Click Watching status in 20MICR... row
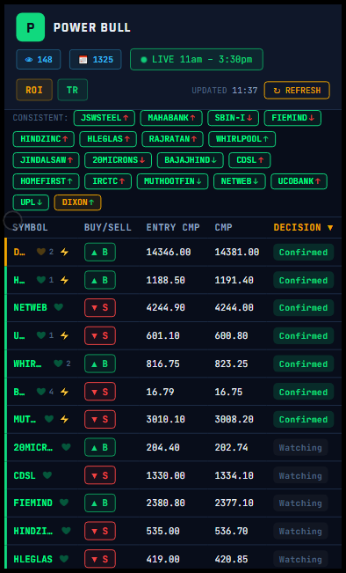The width and height of the screenshot is (346, 573). [300, 447]
